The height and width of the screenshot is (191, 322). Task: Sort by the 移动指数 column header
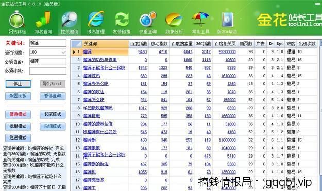tap(159, 44)
